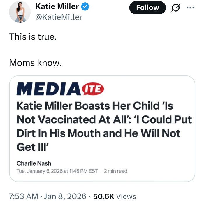Click the author name Charlie Nash
Screen dimensions: 204x204
pyautogui.click(x=34, y=163)
